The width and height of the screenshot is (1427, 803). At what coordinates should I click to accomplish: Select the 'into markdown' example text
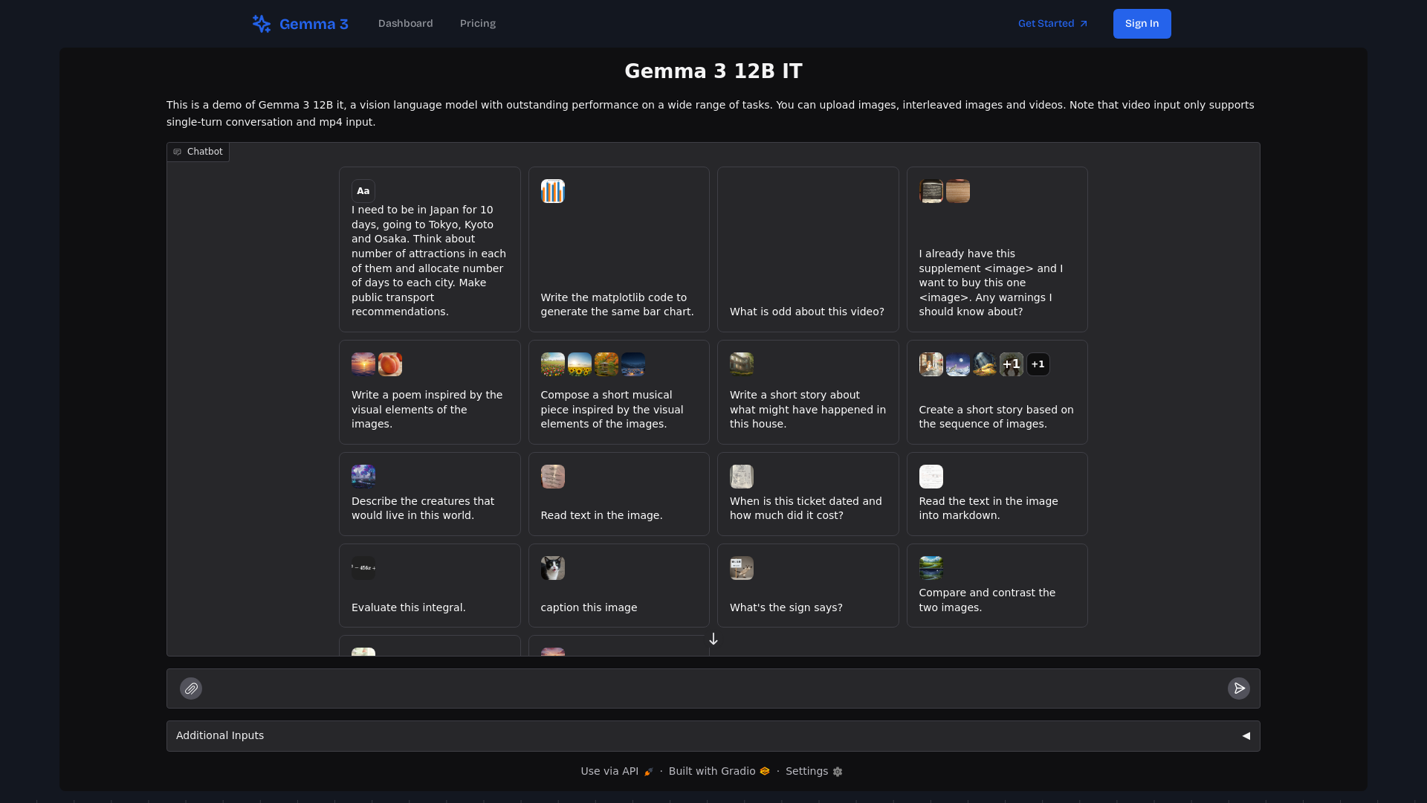tap(988, 509)
